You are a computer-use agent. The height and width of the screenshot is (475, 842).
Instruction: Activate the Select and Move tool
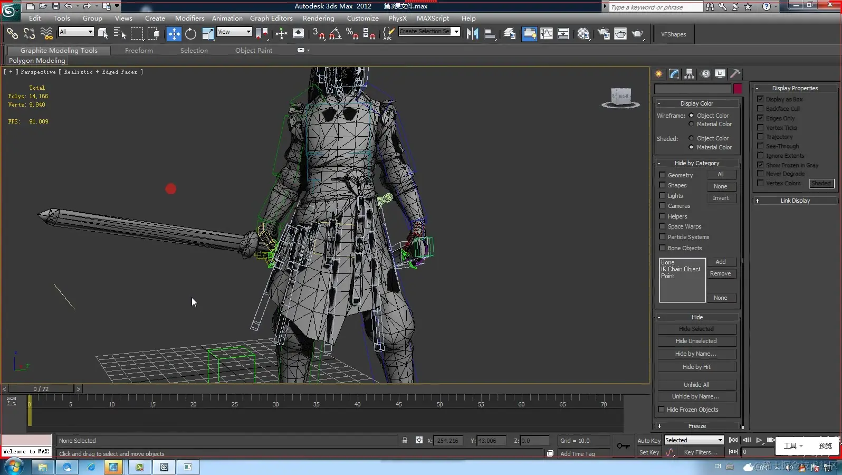[x=174, y=34]
